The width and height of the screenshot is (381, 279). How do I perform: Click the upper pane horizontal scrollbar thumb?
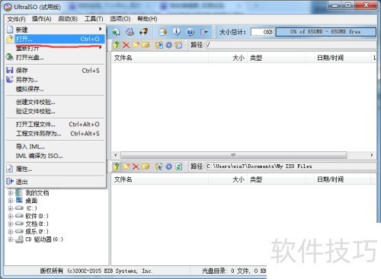click(234, 155)
